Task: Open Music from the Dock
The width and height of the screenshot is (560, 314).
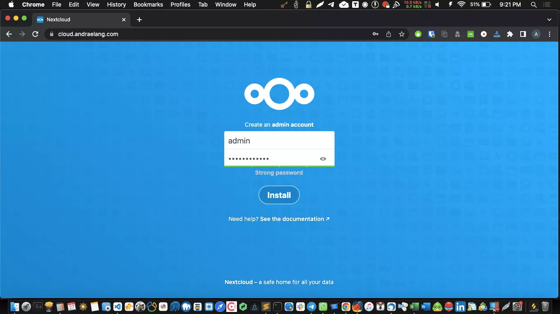Action: click(x=369, y=306)
